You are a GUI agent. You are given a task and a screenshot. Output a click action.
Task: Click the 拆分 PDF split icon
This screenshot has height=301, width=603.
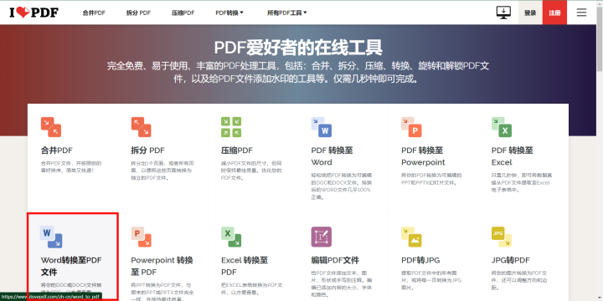(x=142, y=127)
